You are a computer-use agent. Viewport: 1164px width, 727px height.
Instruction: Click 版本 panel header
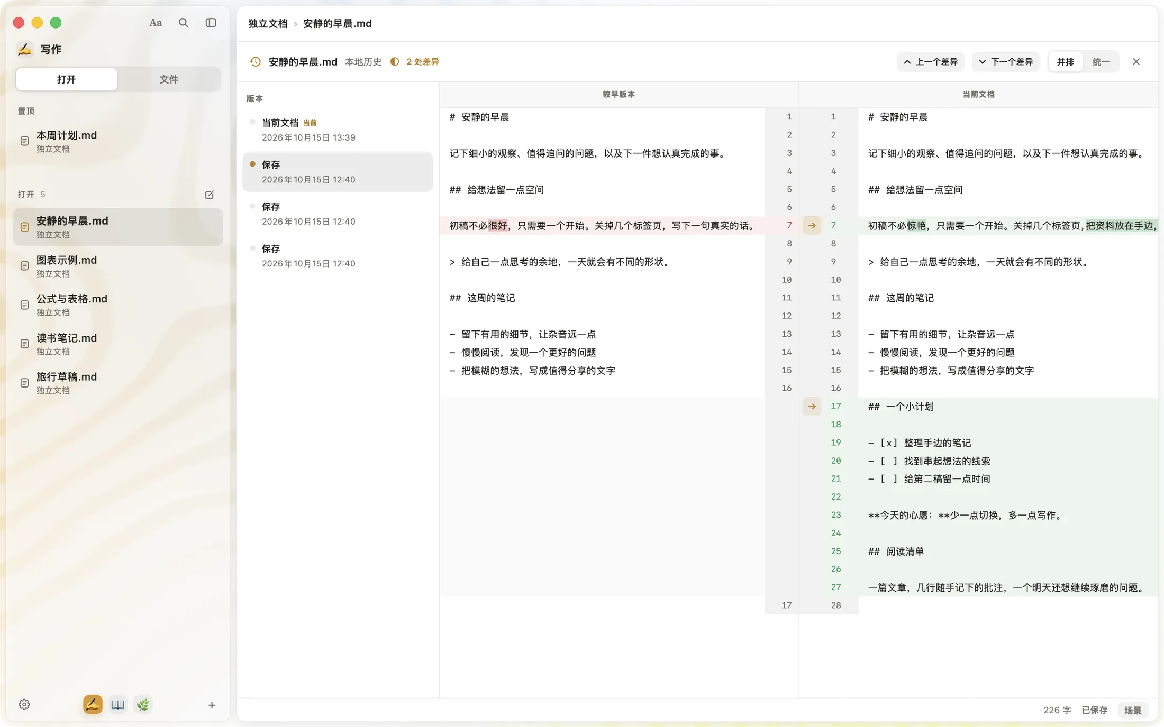click(254, 99)
